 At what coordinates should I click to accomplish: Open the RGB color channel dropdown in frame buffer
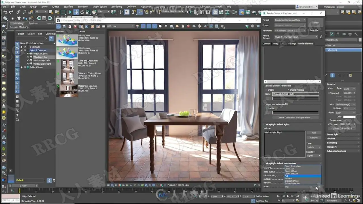[x=121, y=26]
